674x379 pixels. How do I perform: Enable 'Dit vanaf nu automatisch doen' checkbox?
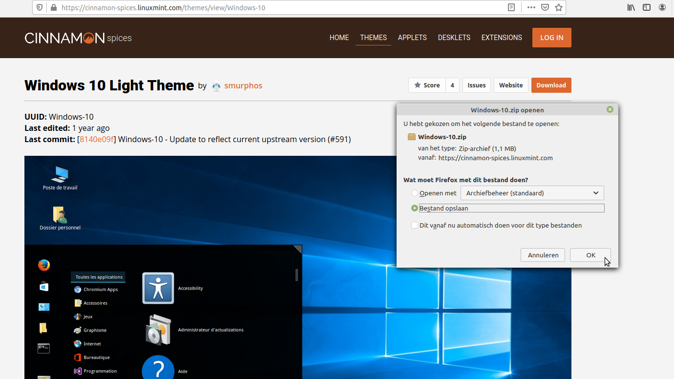[415, 225]
